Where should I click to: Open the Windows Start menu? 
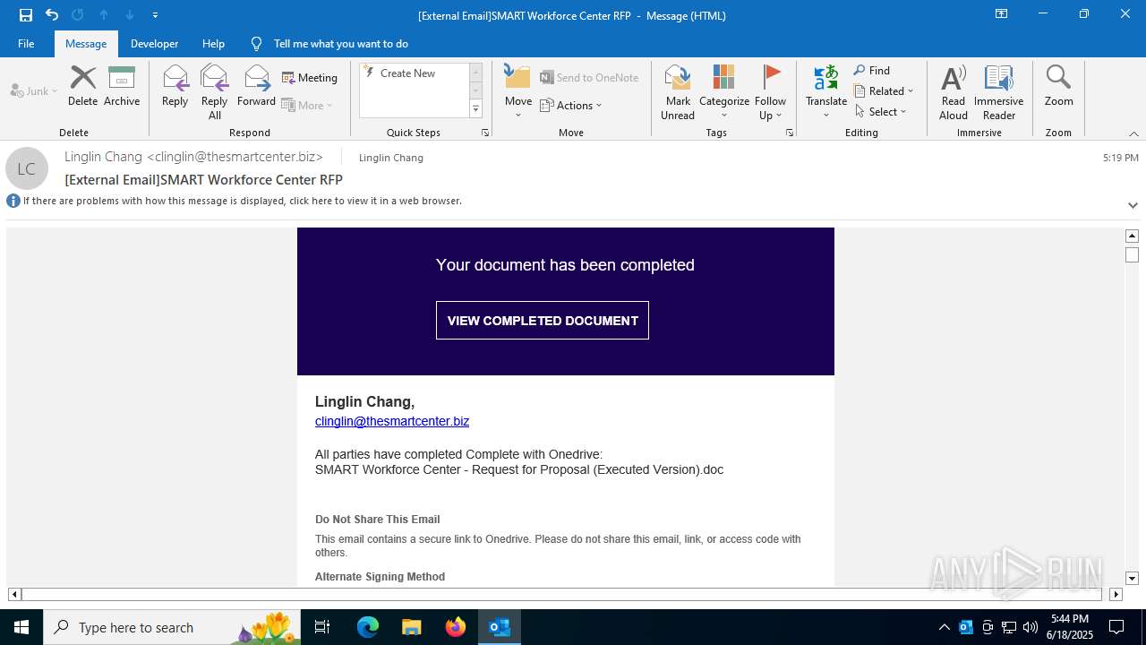[x=21, y=627]
